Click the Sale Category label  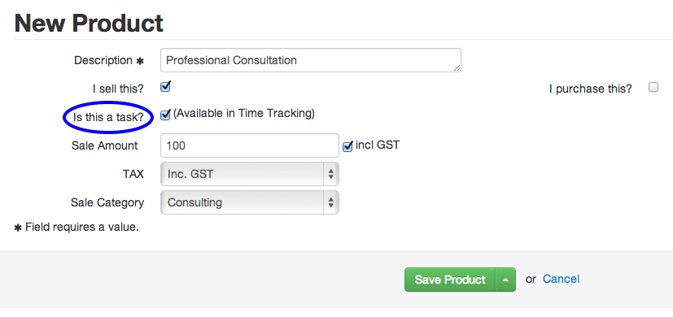point(107,202)
